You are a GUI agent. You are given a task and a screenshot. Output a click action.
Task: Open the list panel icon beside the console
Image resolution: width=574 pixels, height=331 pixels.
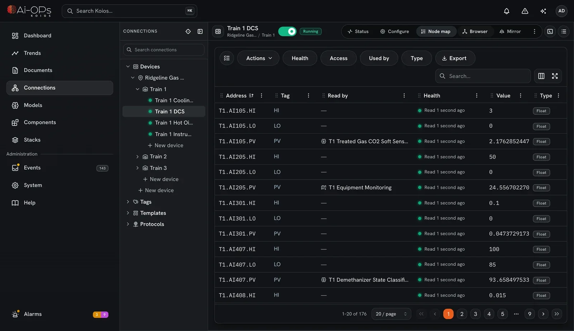click(564, 32)
